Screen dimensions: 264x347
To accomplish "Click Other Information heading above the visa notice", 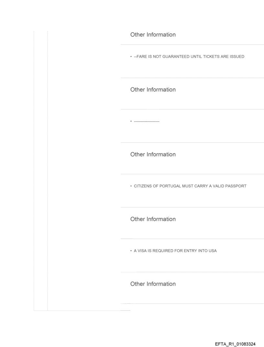I will coord(153,219).
